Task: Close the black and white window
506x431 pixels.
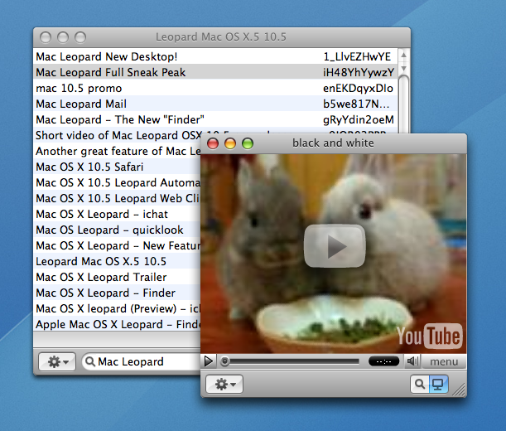Action: (213, 143)
